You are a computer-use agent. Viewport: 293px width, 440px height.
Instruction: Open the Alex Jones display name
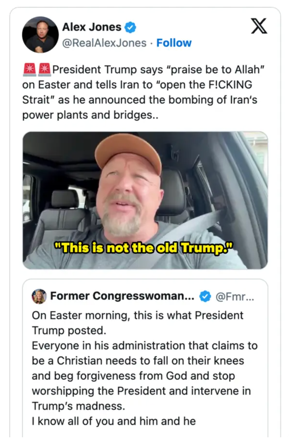(x=92, y=27)
